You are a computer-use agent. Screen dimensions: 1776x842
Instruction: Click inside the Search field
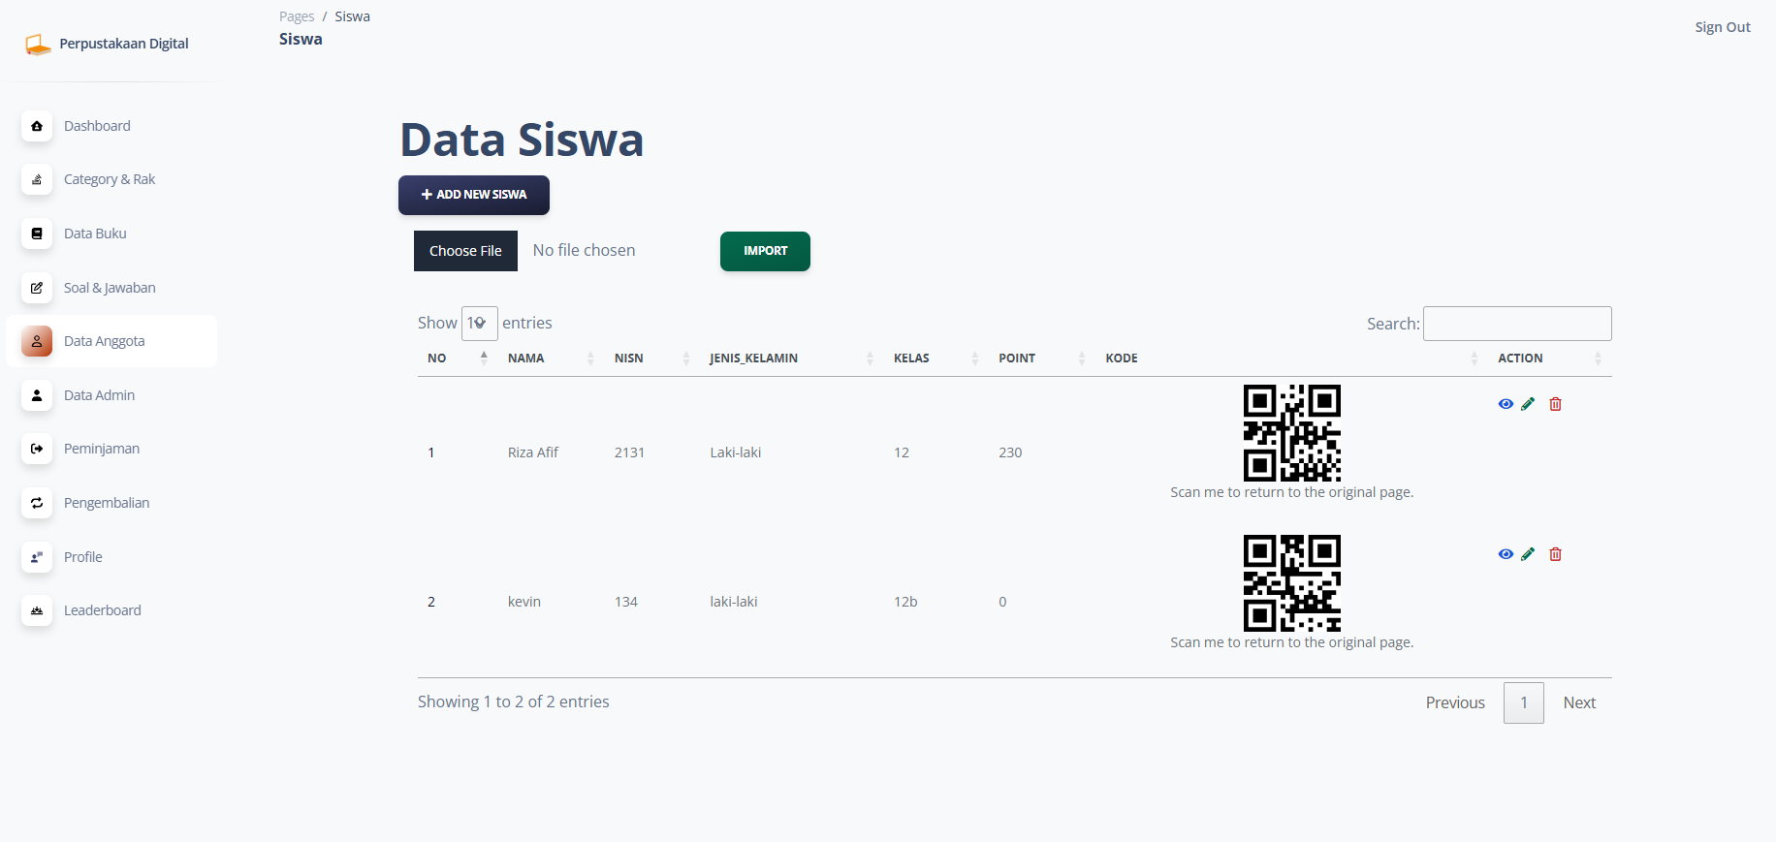pos(1516,323)
